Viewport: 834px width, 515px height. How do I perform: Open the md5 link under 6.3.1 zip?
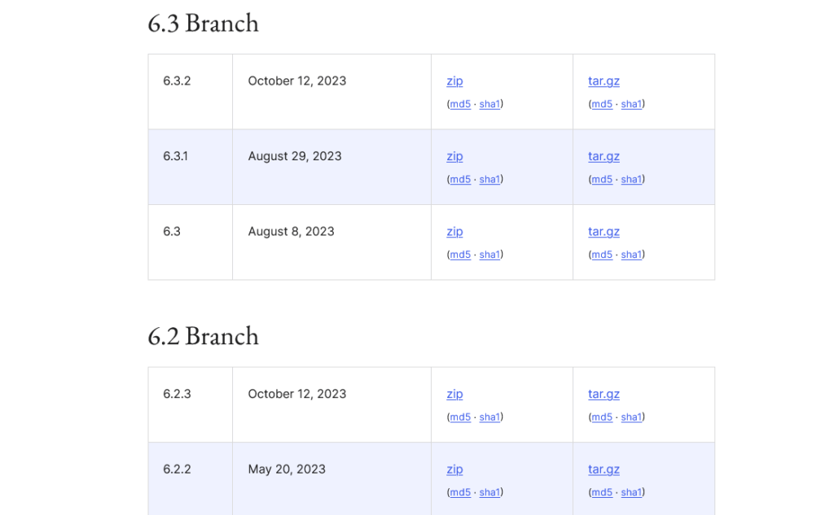coord(460,179)
